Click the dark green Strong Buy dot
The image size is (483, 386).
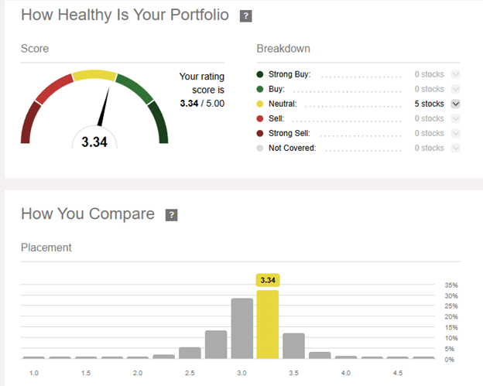coord(261,74)
